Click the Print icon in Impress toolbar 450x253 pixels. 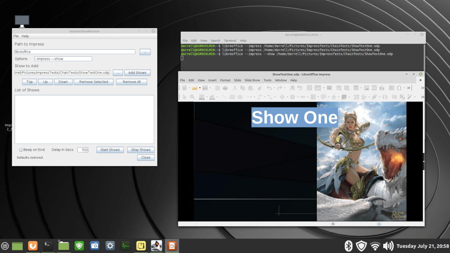pos(225,88)
